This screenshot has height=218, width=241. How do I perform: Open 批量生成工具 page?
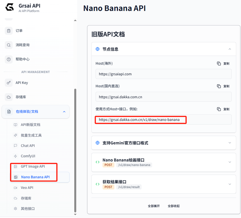(31, 135)
